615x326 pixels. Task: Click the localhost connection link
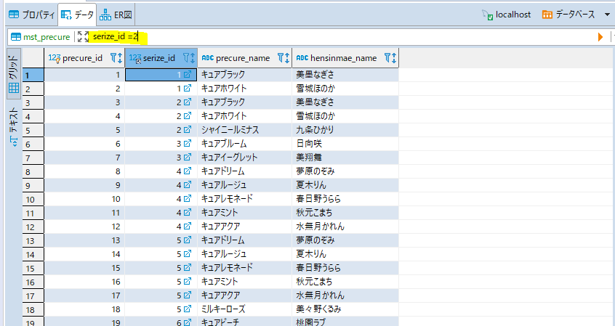click(507, 15)
